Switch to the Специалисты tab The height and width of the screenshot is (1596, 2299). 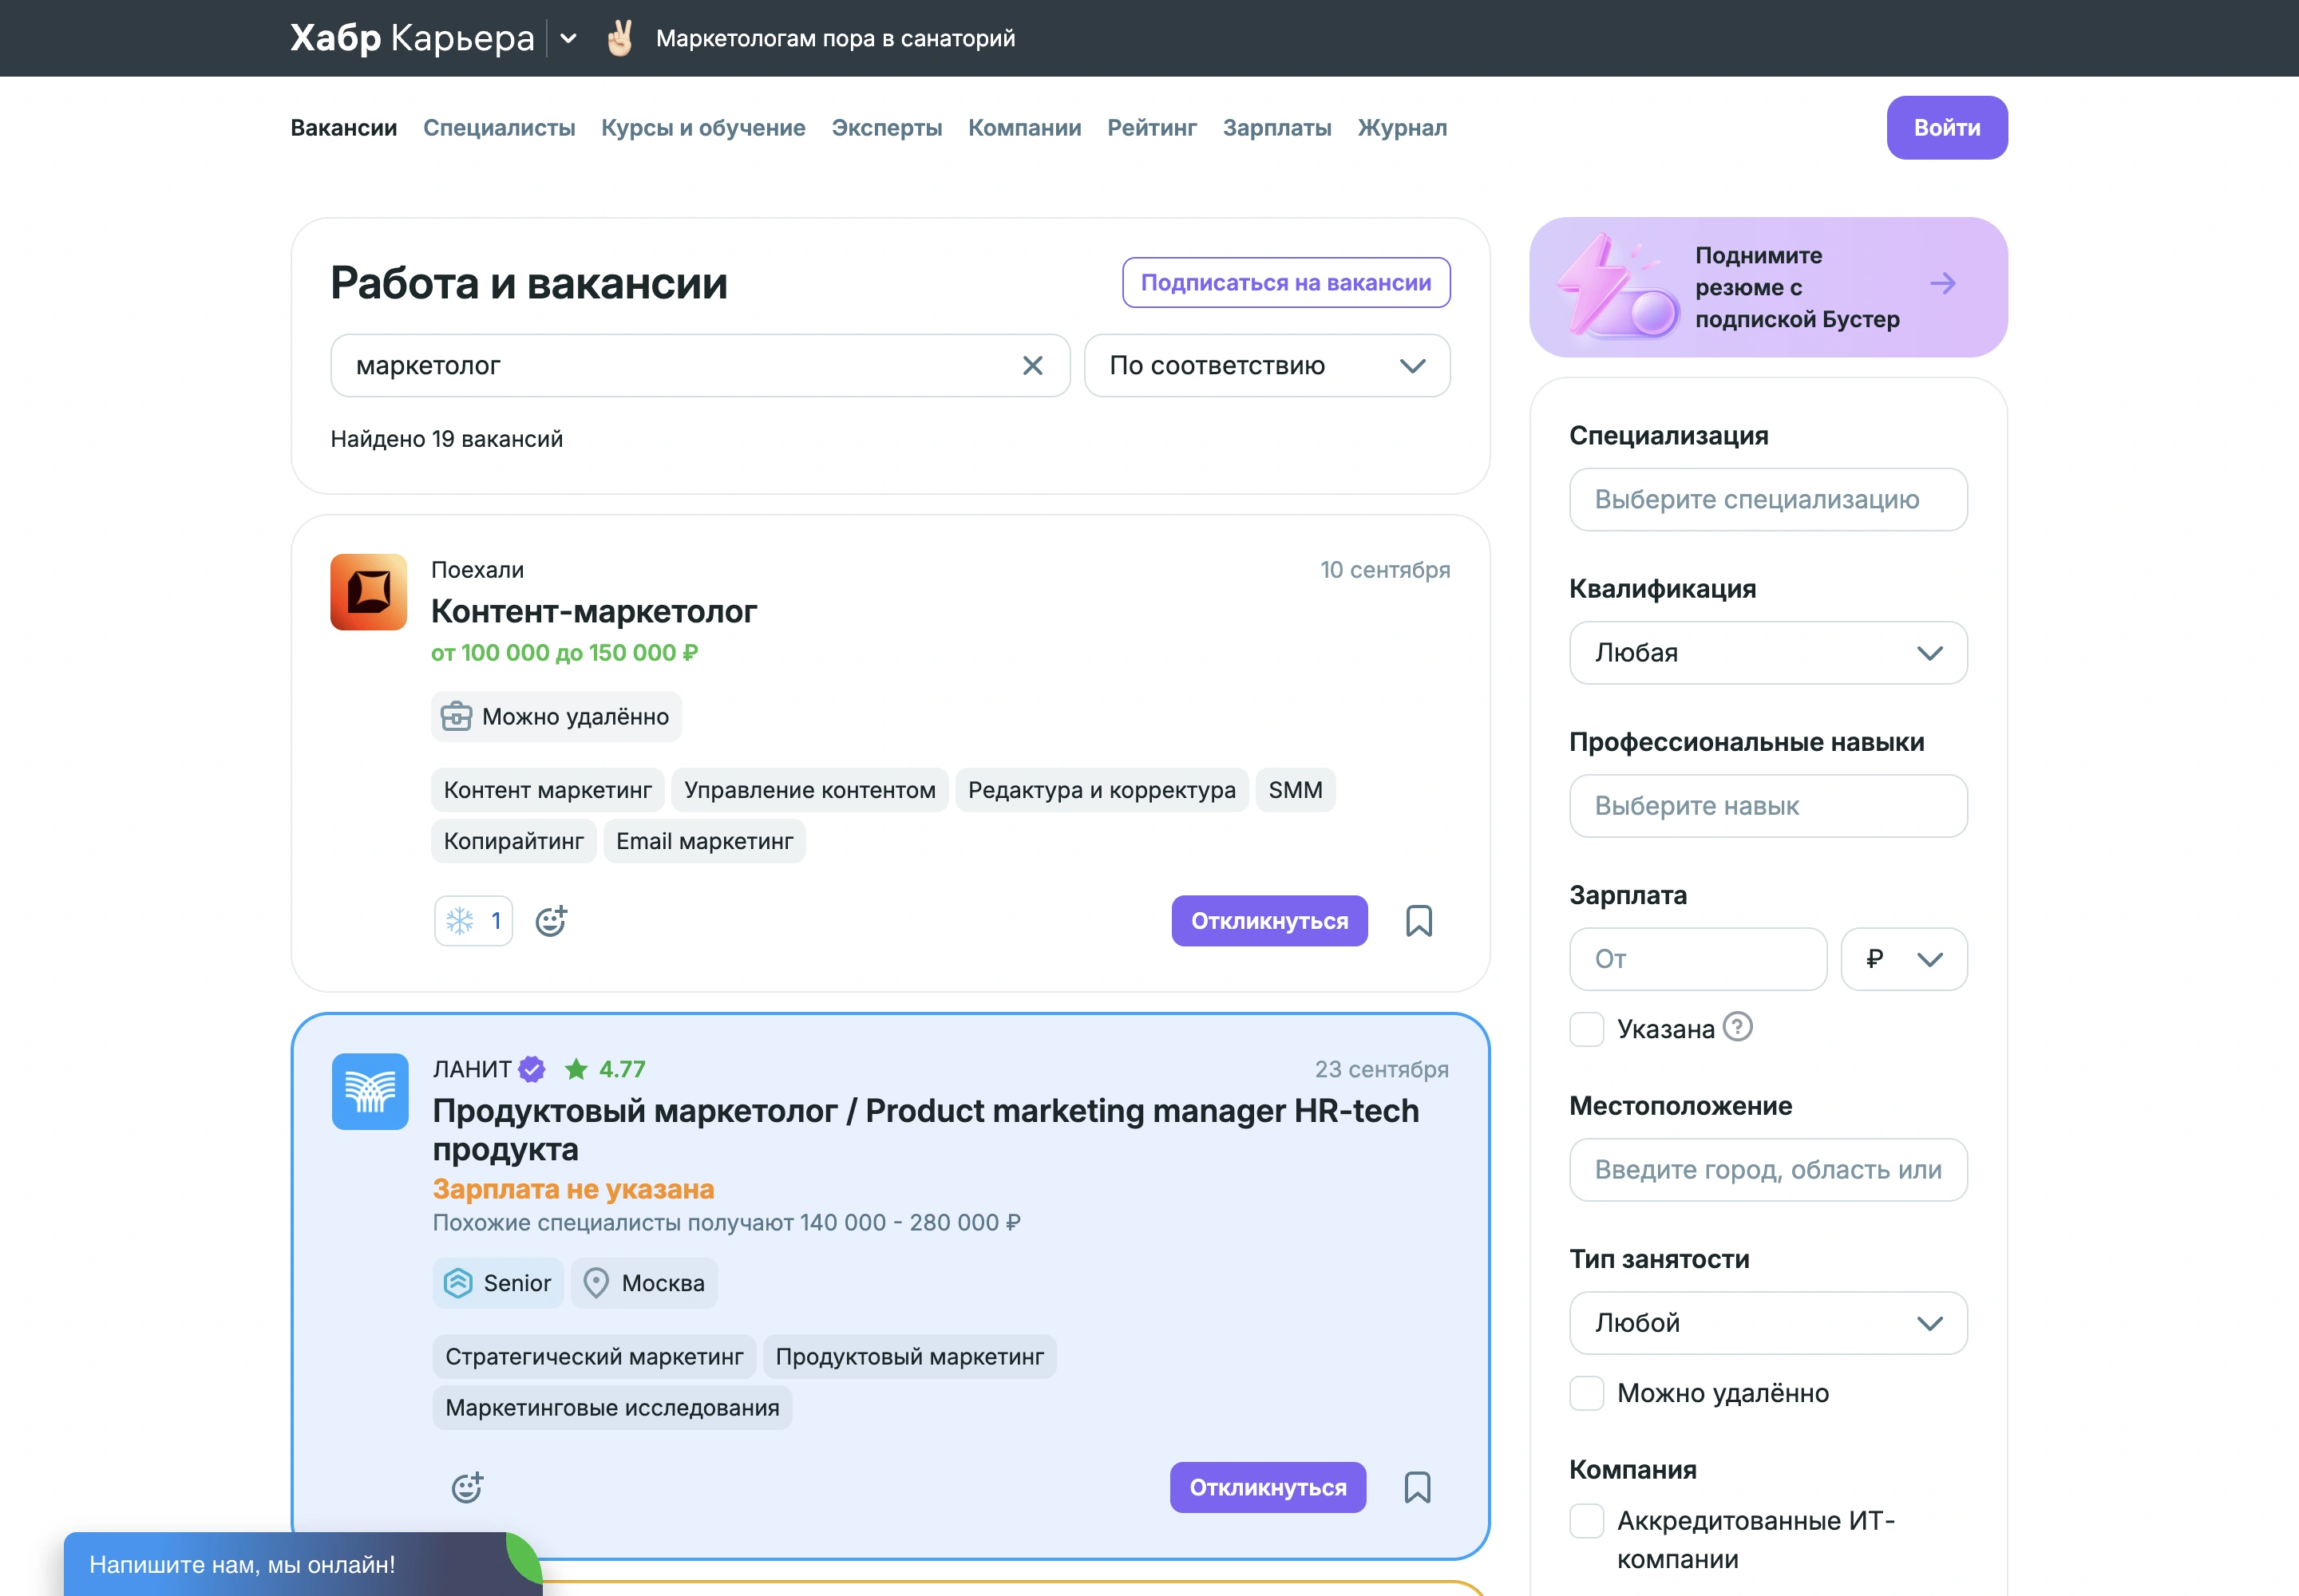(499, 128)
